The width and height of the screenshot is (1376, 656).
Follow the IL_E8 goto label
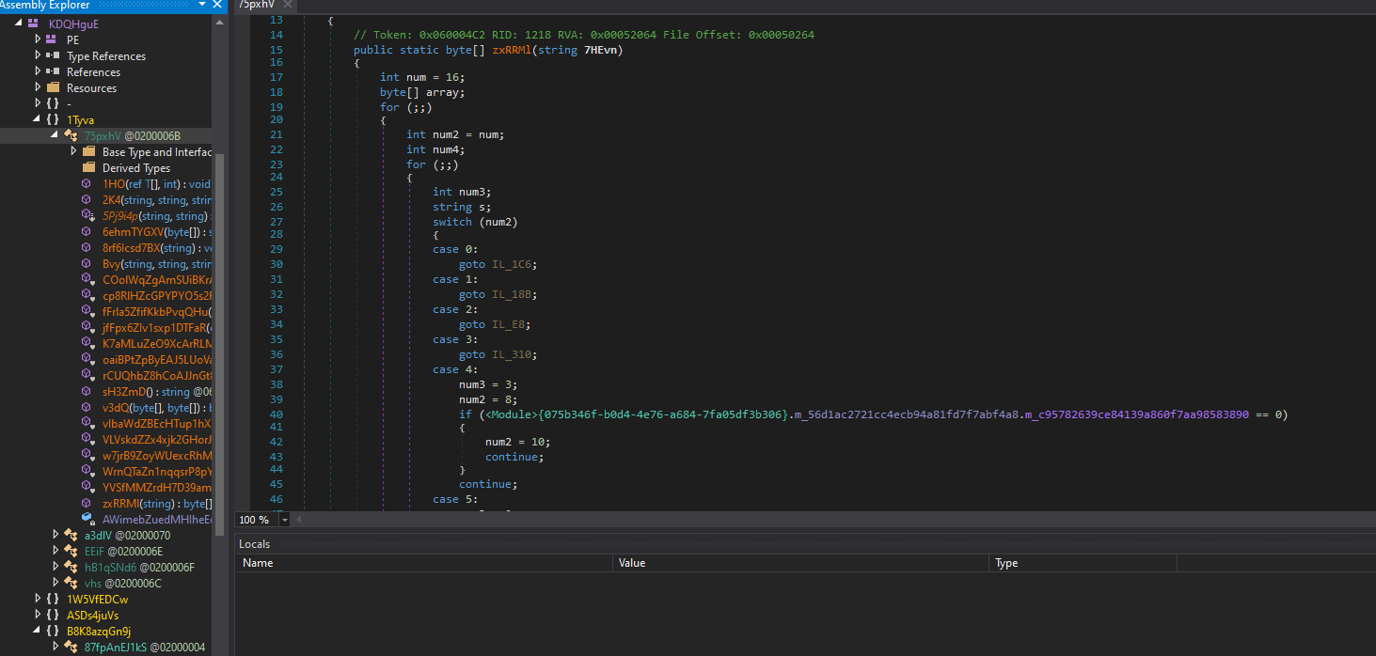pyautogui.click(x=511, y=324)
